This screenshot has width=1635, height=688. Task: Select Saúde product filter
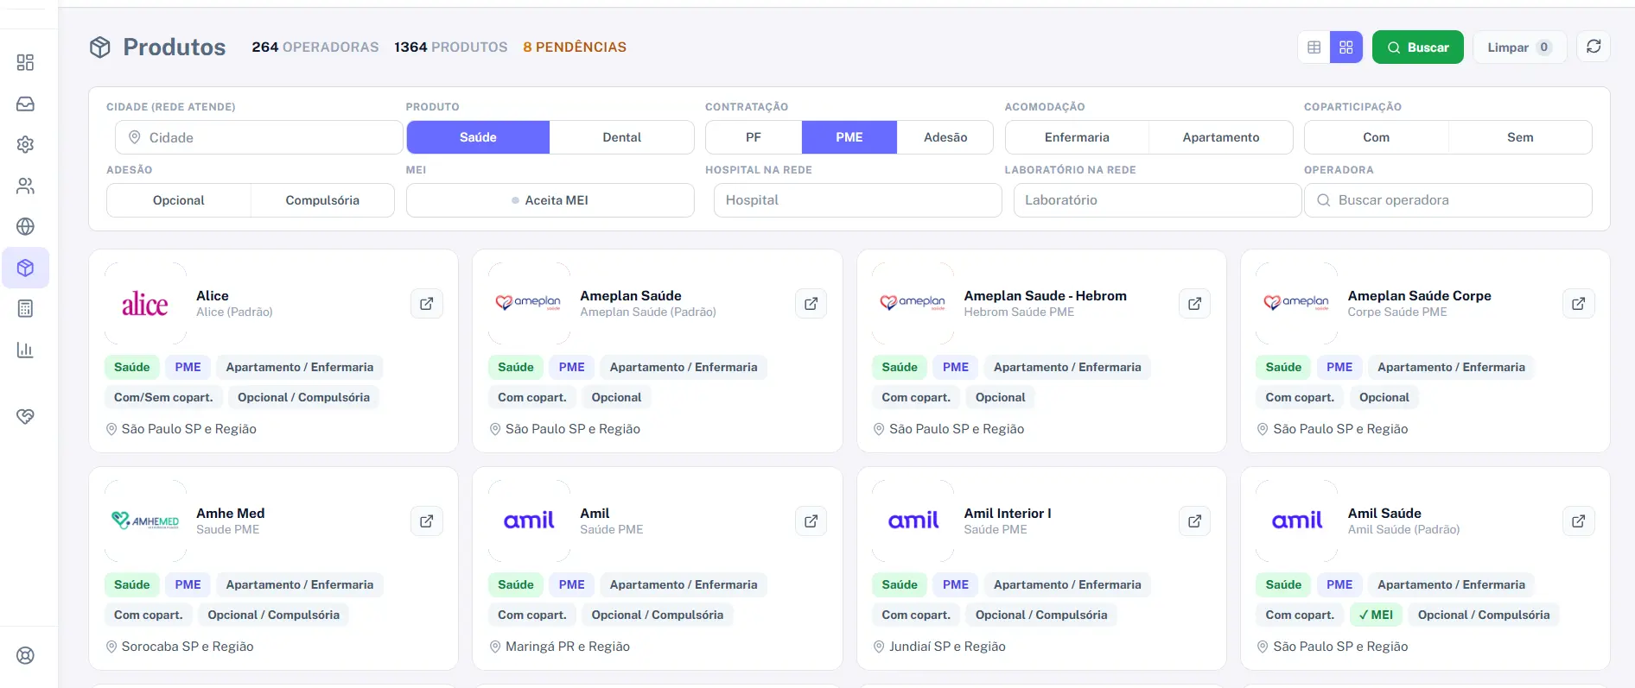478,137
